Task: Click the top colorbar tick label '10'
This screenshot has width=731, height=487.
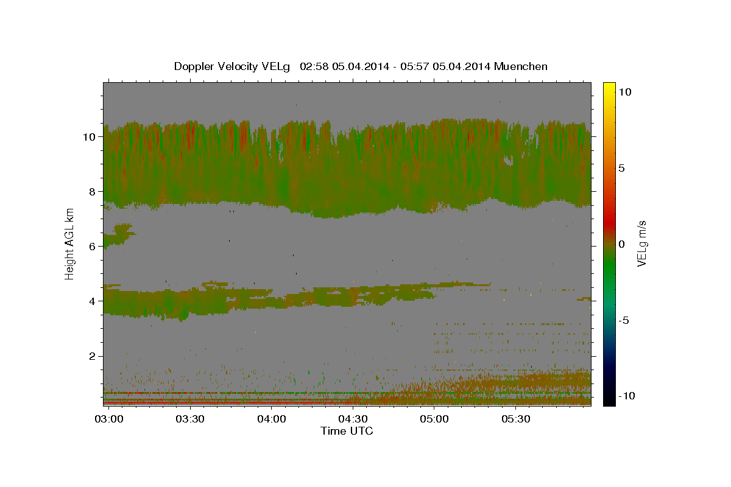Action: pyautogui.click(x=624, y=92)
